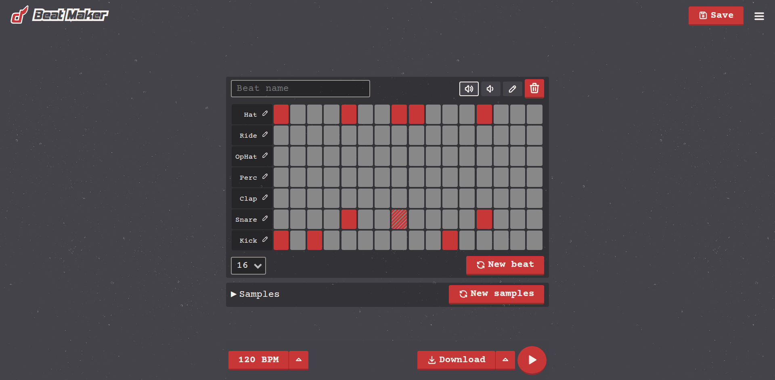Click the pencil edit mode icon
The width and height of the screenshot is (775, 380).
pyautogui.click(x=512, y=89)
